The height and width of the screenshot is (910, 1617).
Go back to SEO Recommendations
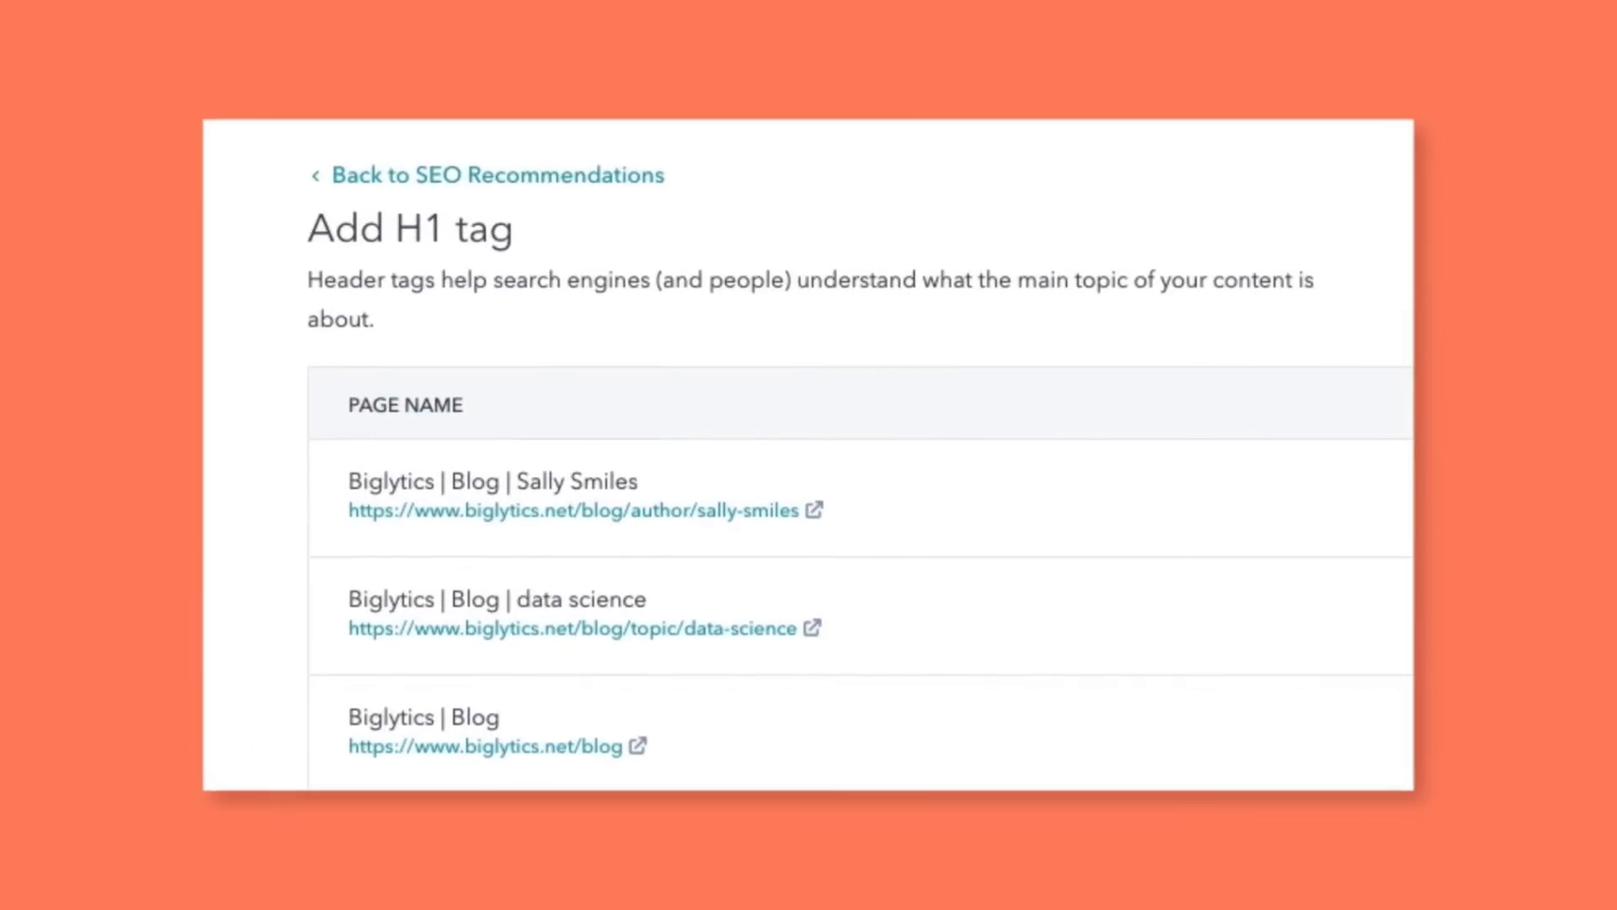[497, 175]
